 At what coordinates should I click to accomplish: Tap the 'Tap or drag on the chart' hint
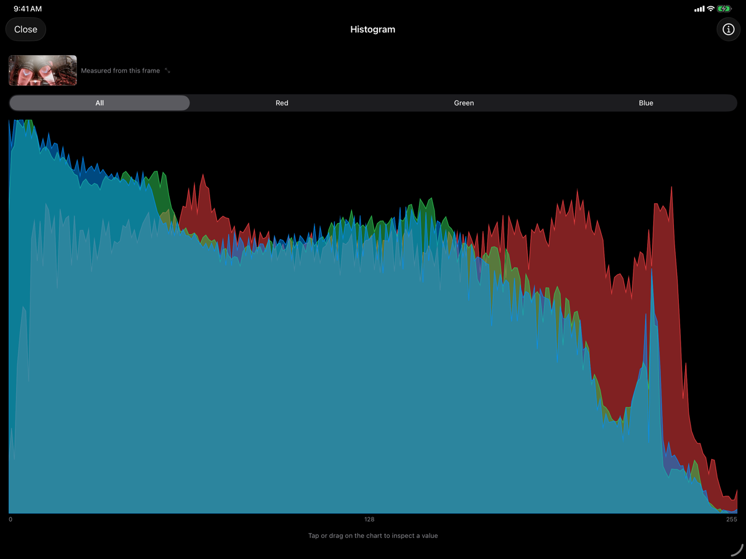[373, 535]
